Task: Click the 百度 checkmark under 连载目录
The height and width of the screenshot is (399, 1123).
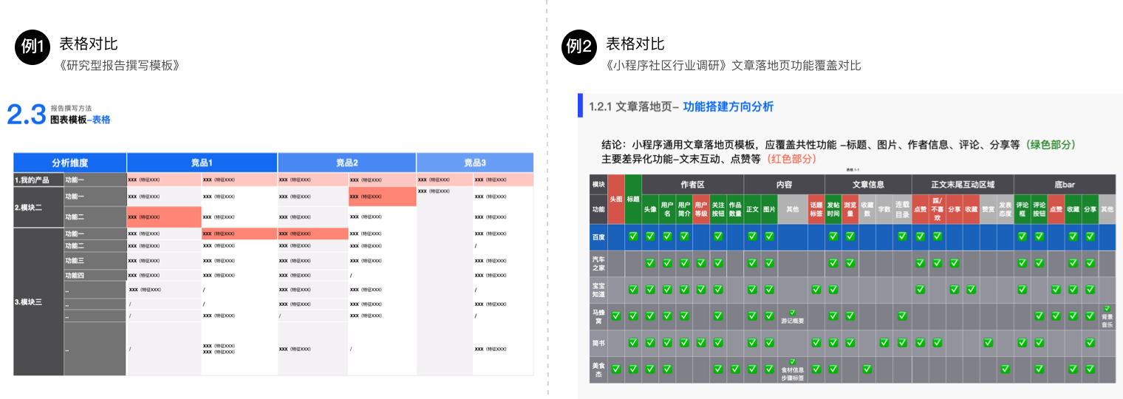Action: pyautogui.click(x=902, y=237)
